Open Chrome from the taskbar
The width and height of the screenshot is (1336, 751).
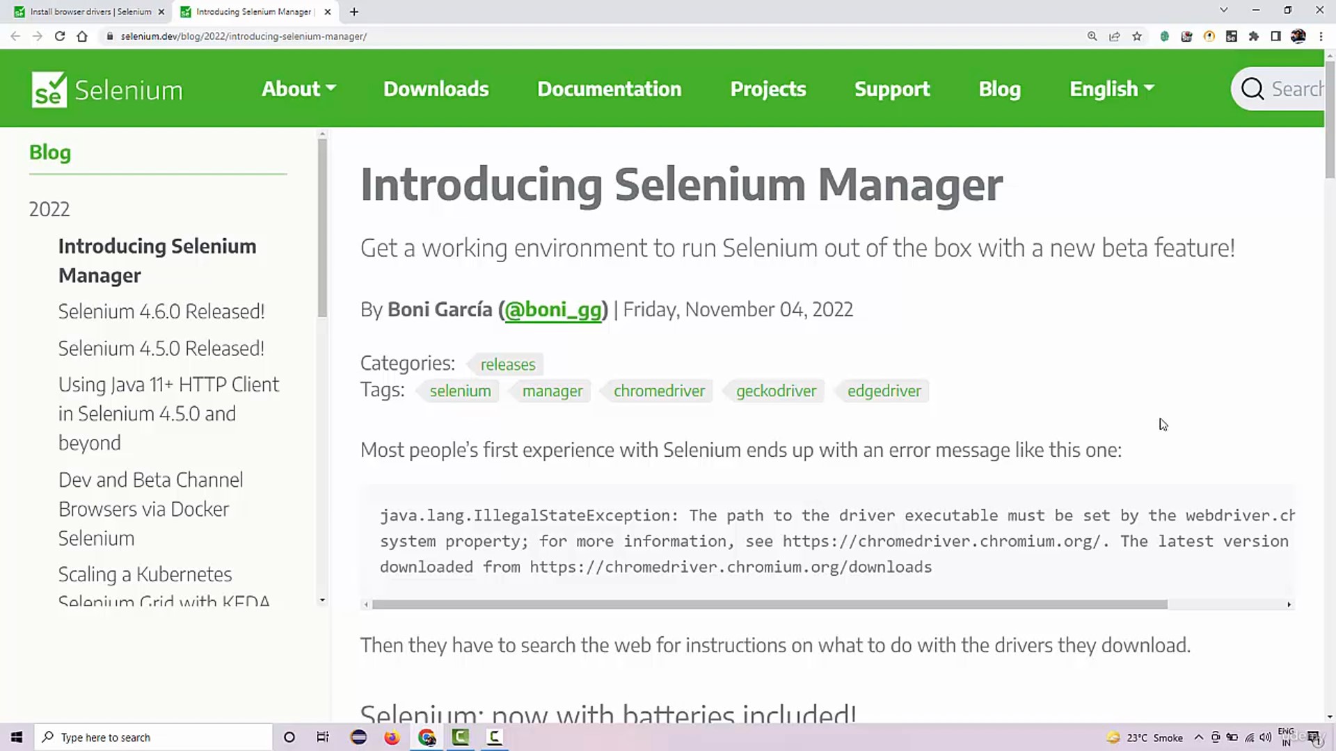tap(427, 737)
